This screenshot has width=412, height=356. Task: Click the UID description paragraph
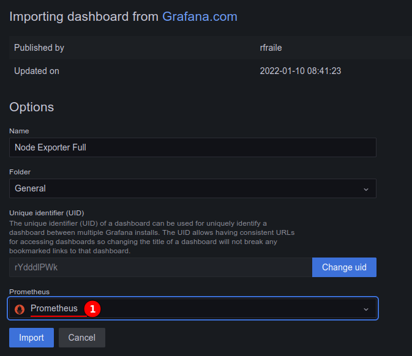(x=152, y=237)
